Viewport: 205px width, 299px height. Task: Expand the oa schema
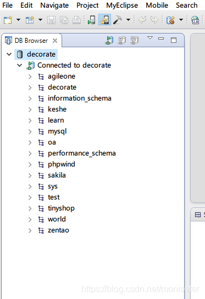(x=30, y=142)
